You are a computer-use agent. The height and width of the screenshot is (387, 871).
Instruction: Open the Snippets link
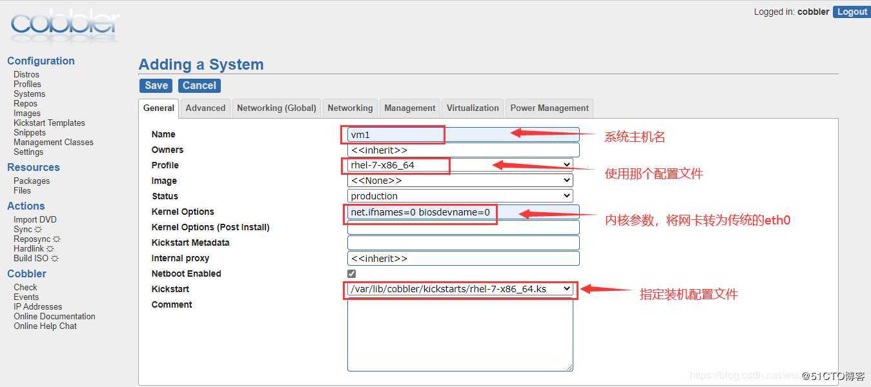(30, 133)
